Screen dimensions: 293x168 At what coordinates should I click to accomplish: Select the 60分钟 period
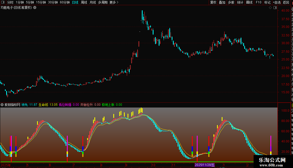tap(65, 2)
